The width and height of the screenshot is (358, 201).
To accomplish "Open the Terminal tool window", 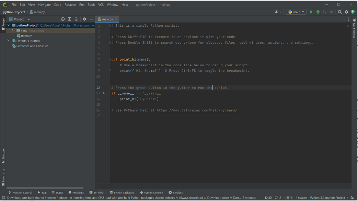I will 97,192.
